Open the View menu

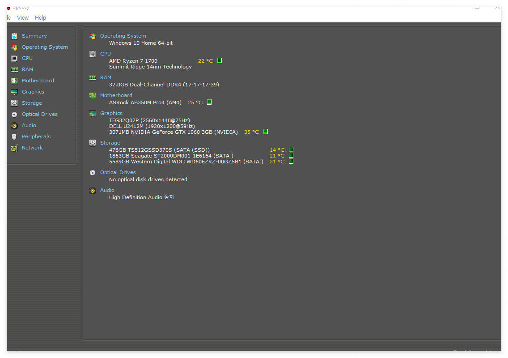23,18
